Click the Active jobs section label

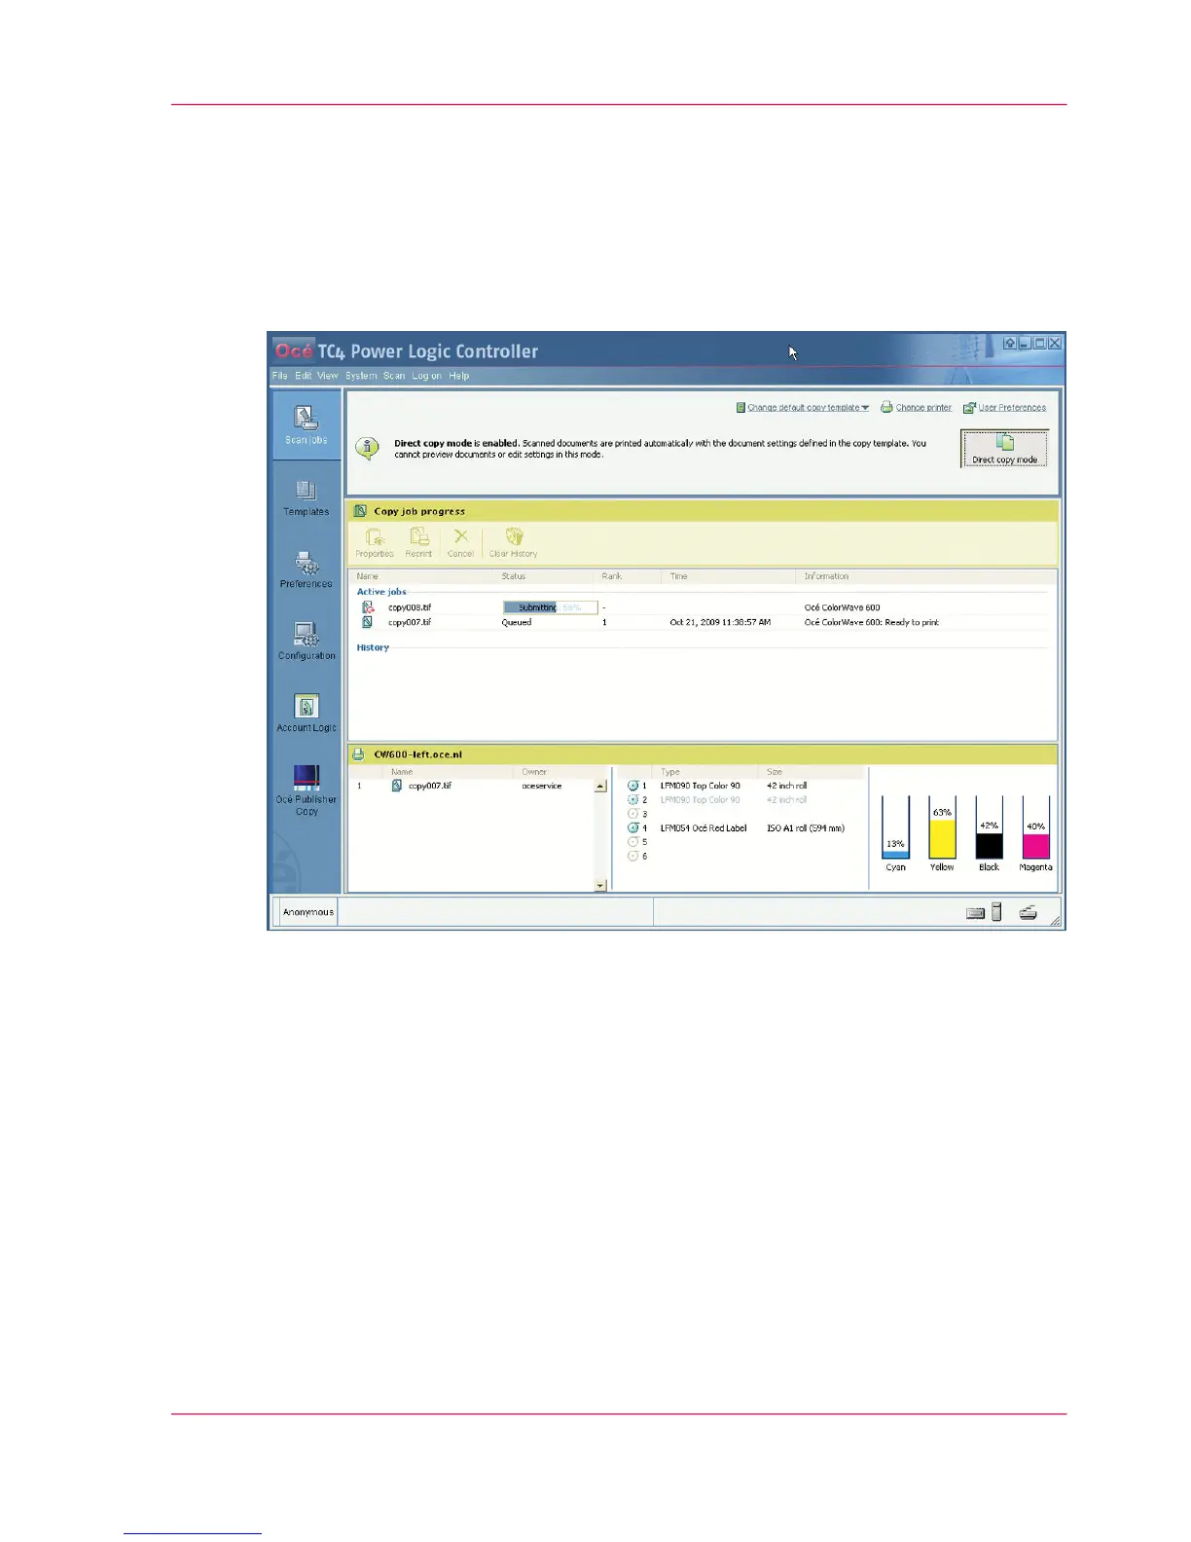(381, 592)
